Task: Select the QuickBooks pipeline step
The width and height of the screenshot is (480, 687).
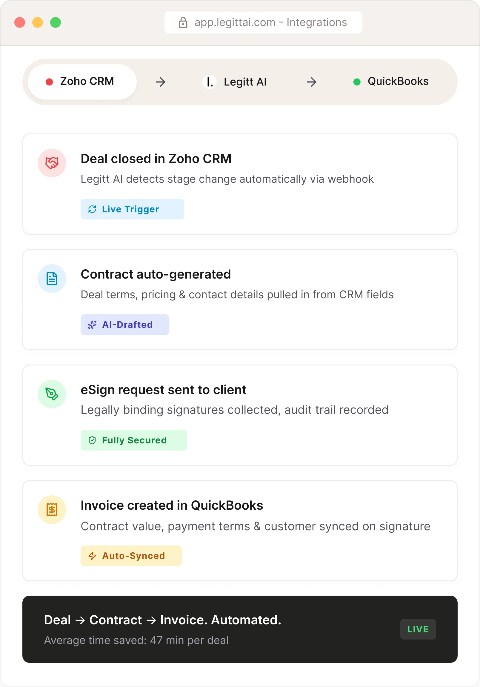Action: pos(392,81)
